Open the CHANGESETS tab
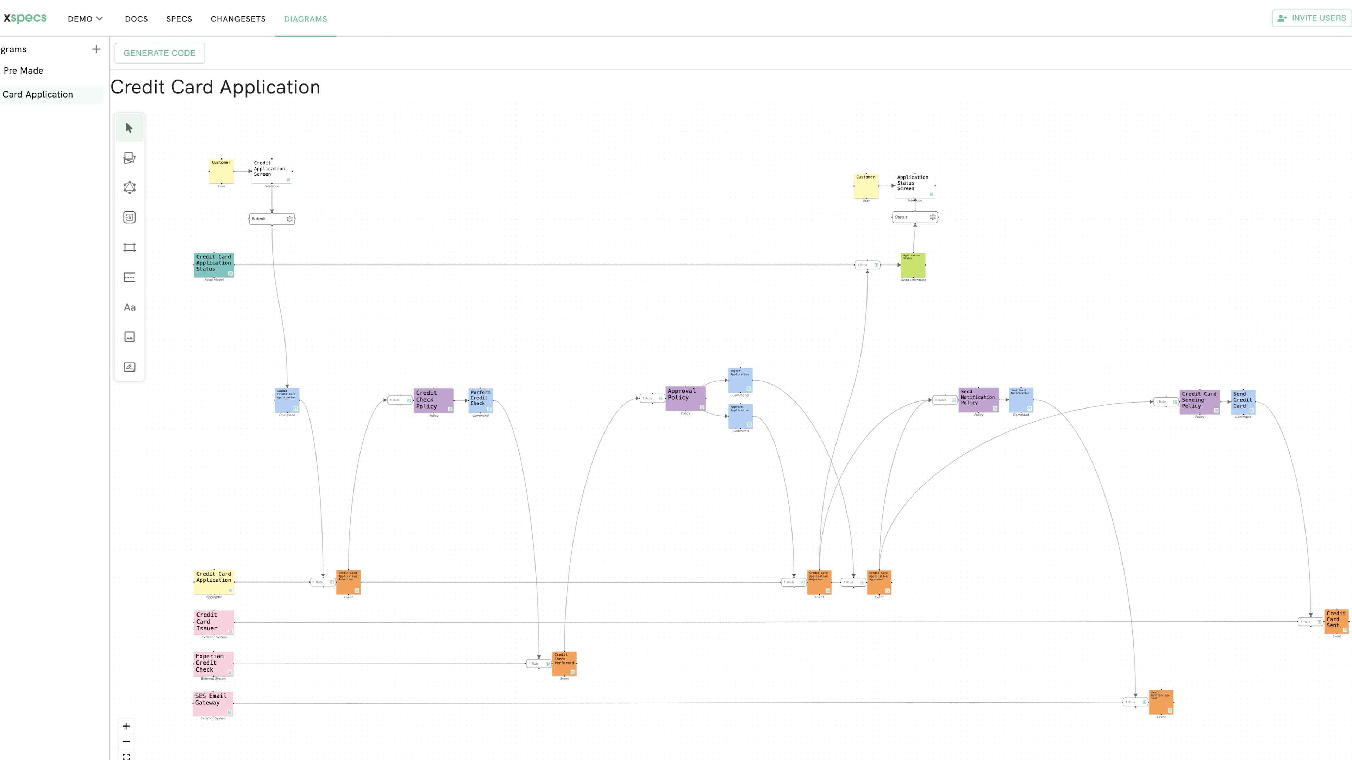This screenshot has width=1352, height=760. [238, 19]
